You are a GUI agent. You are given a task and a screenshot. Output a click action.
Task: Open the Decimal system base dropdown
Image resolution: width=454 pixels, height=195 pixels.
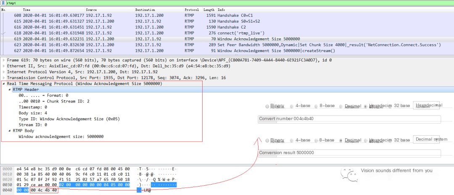(x=426, y=140)
